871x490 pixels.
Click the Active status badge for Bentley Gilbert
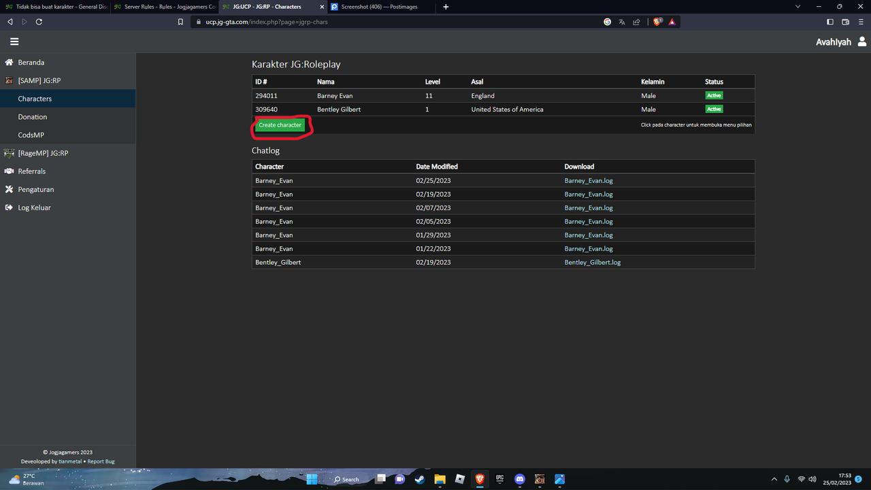714,109
